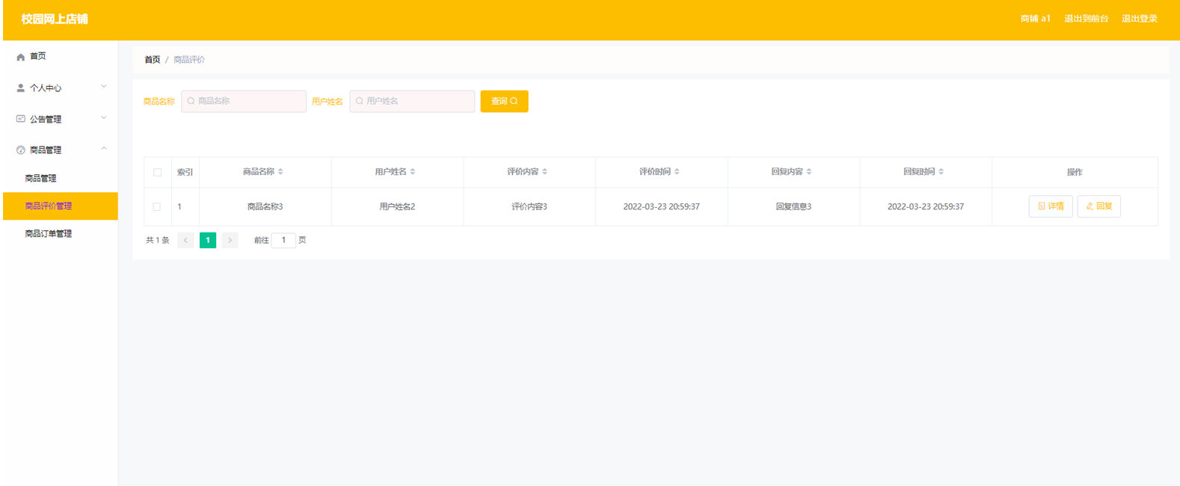The height and width of the screenshot is (486, 1180).
Task: Click cell 用户姓名2
Action: (x=397, y=206)
